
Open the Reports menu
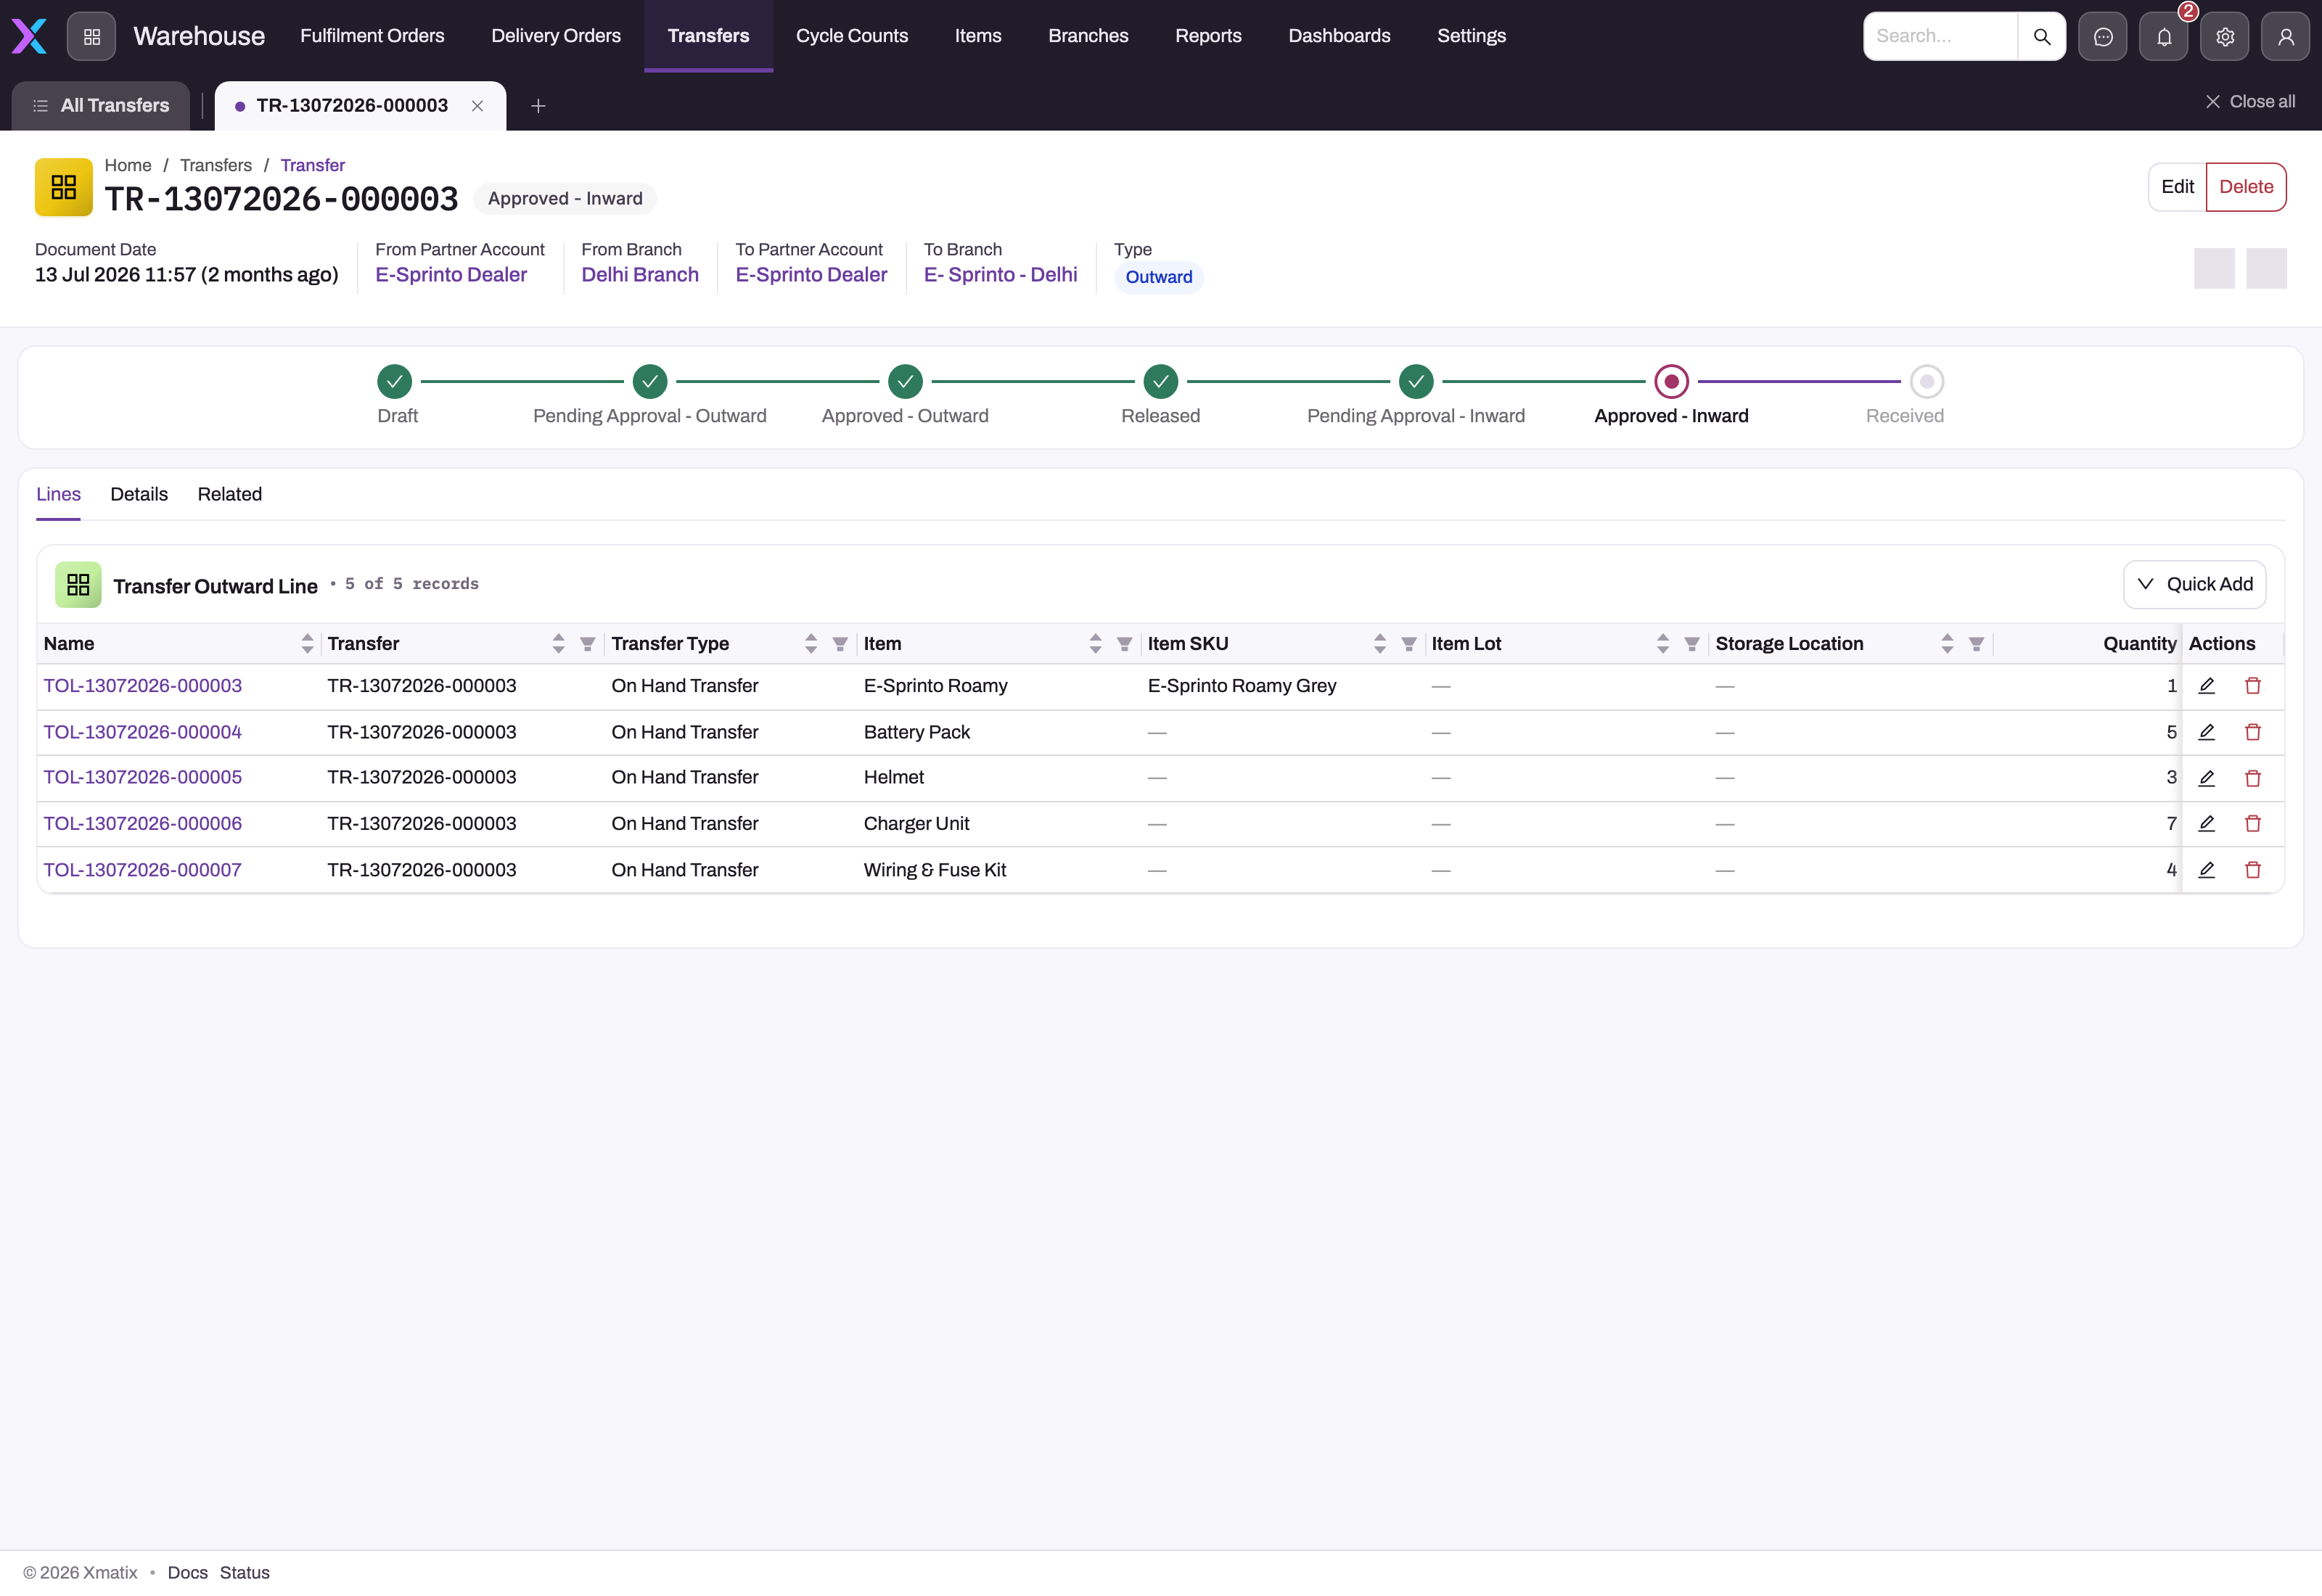click(x=1208, y=36)
